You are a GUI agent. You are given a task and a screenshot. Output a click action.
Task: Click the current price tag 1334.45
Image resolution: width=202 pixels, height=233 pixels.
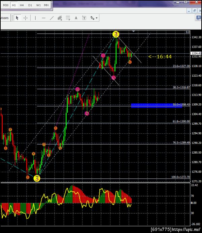click(196, 53)
